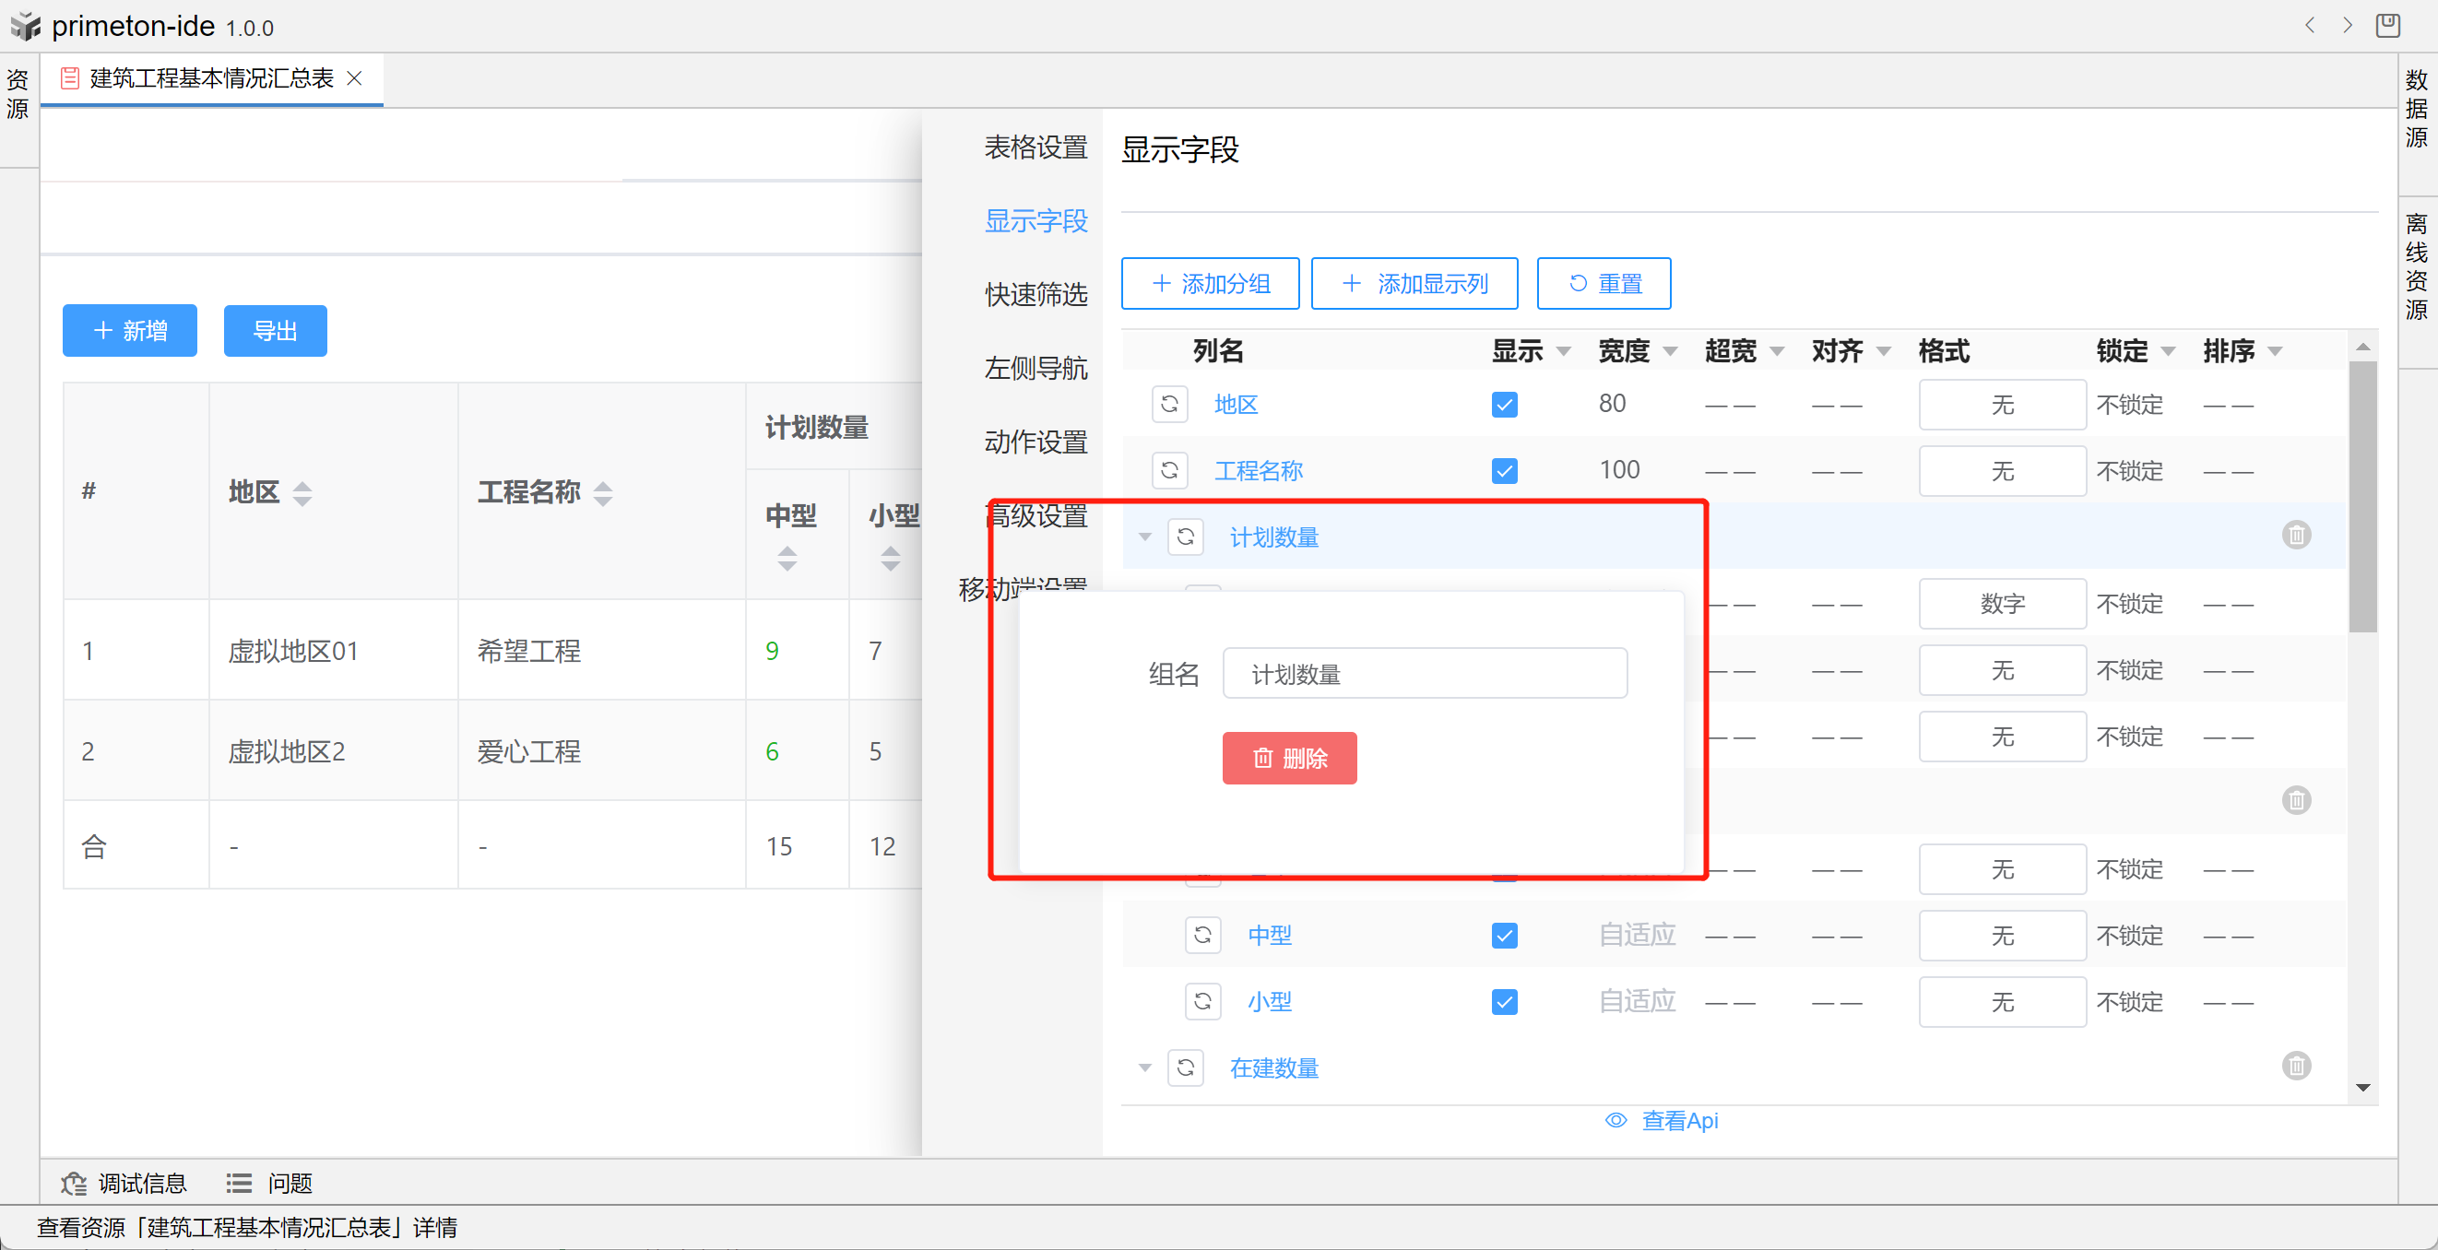Collapse the 在建数量 group
The height and width of the screenshot is (1250, 2438).
point(1144,1067)
